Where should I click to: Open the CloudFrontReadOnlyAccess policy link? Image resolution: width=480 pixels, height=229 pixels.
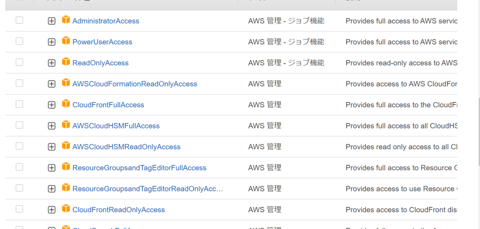tap(118, 210)
